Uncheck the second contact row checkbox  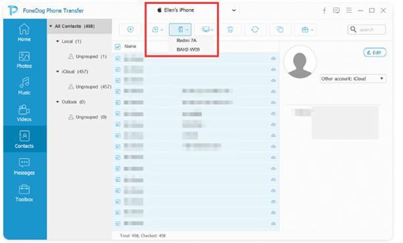(x=118, y=70)
